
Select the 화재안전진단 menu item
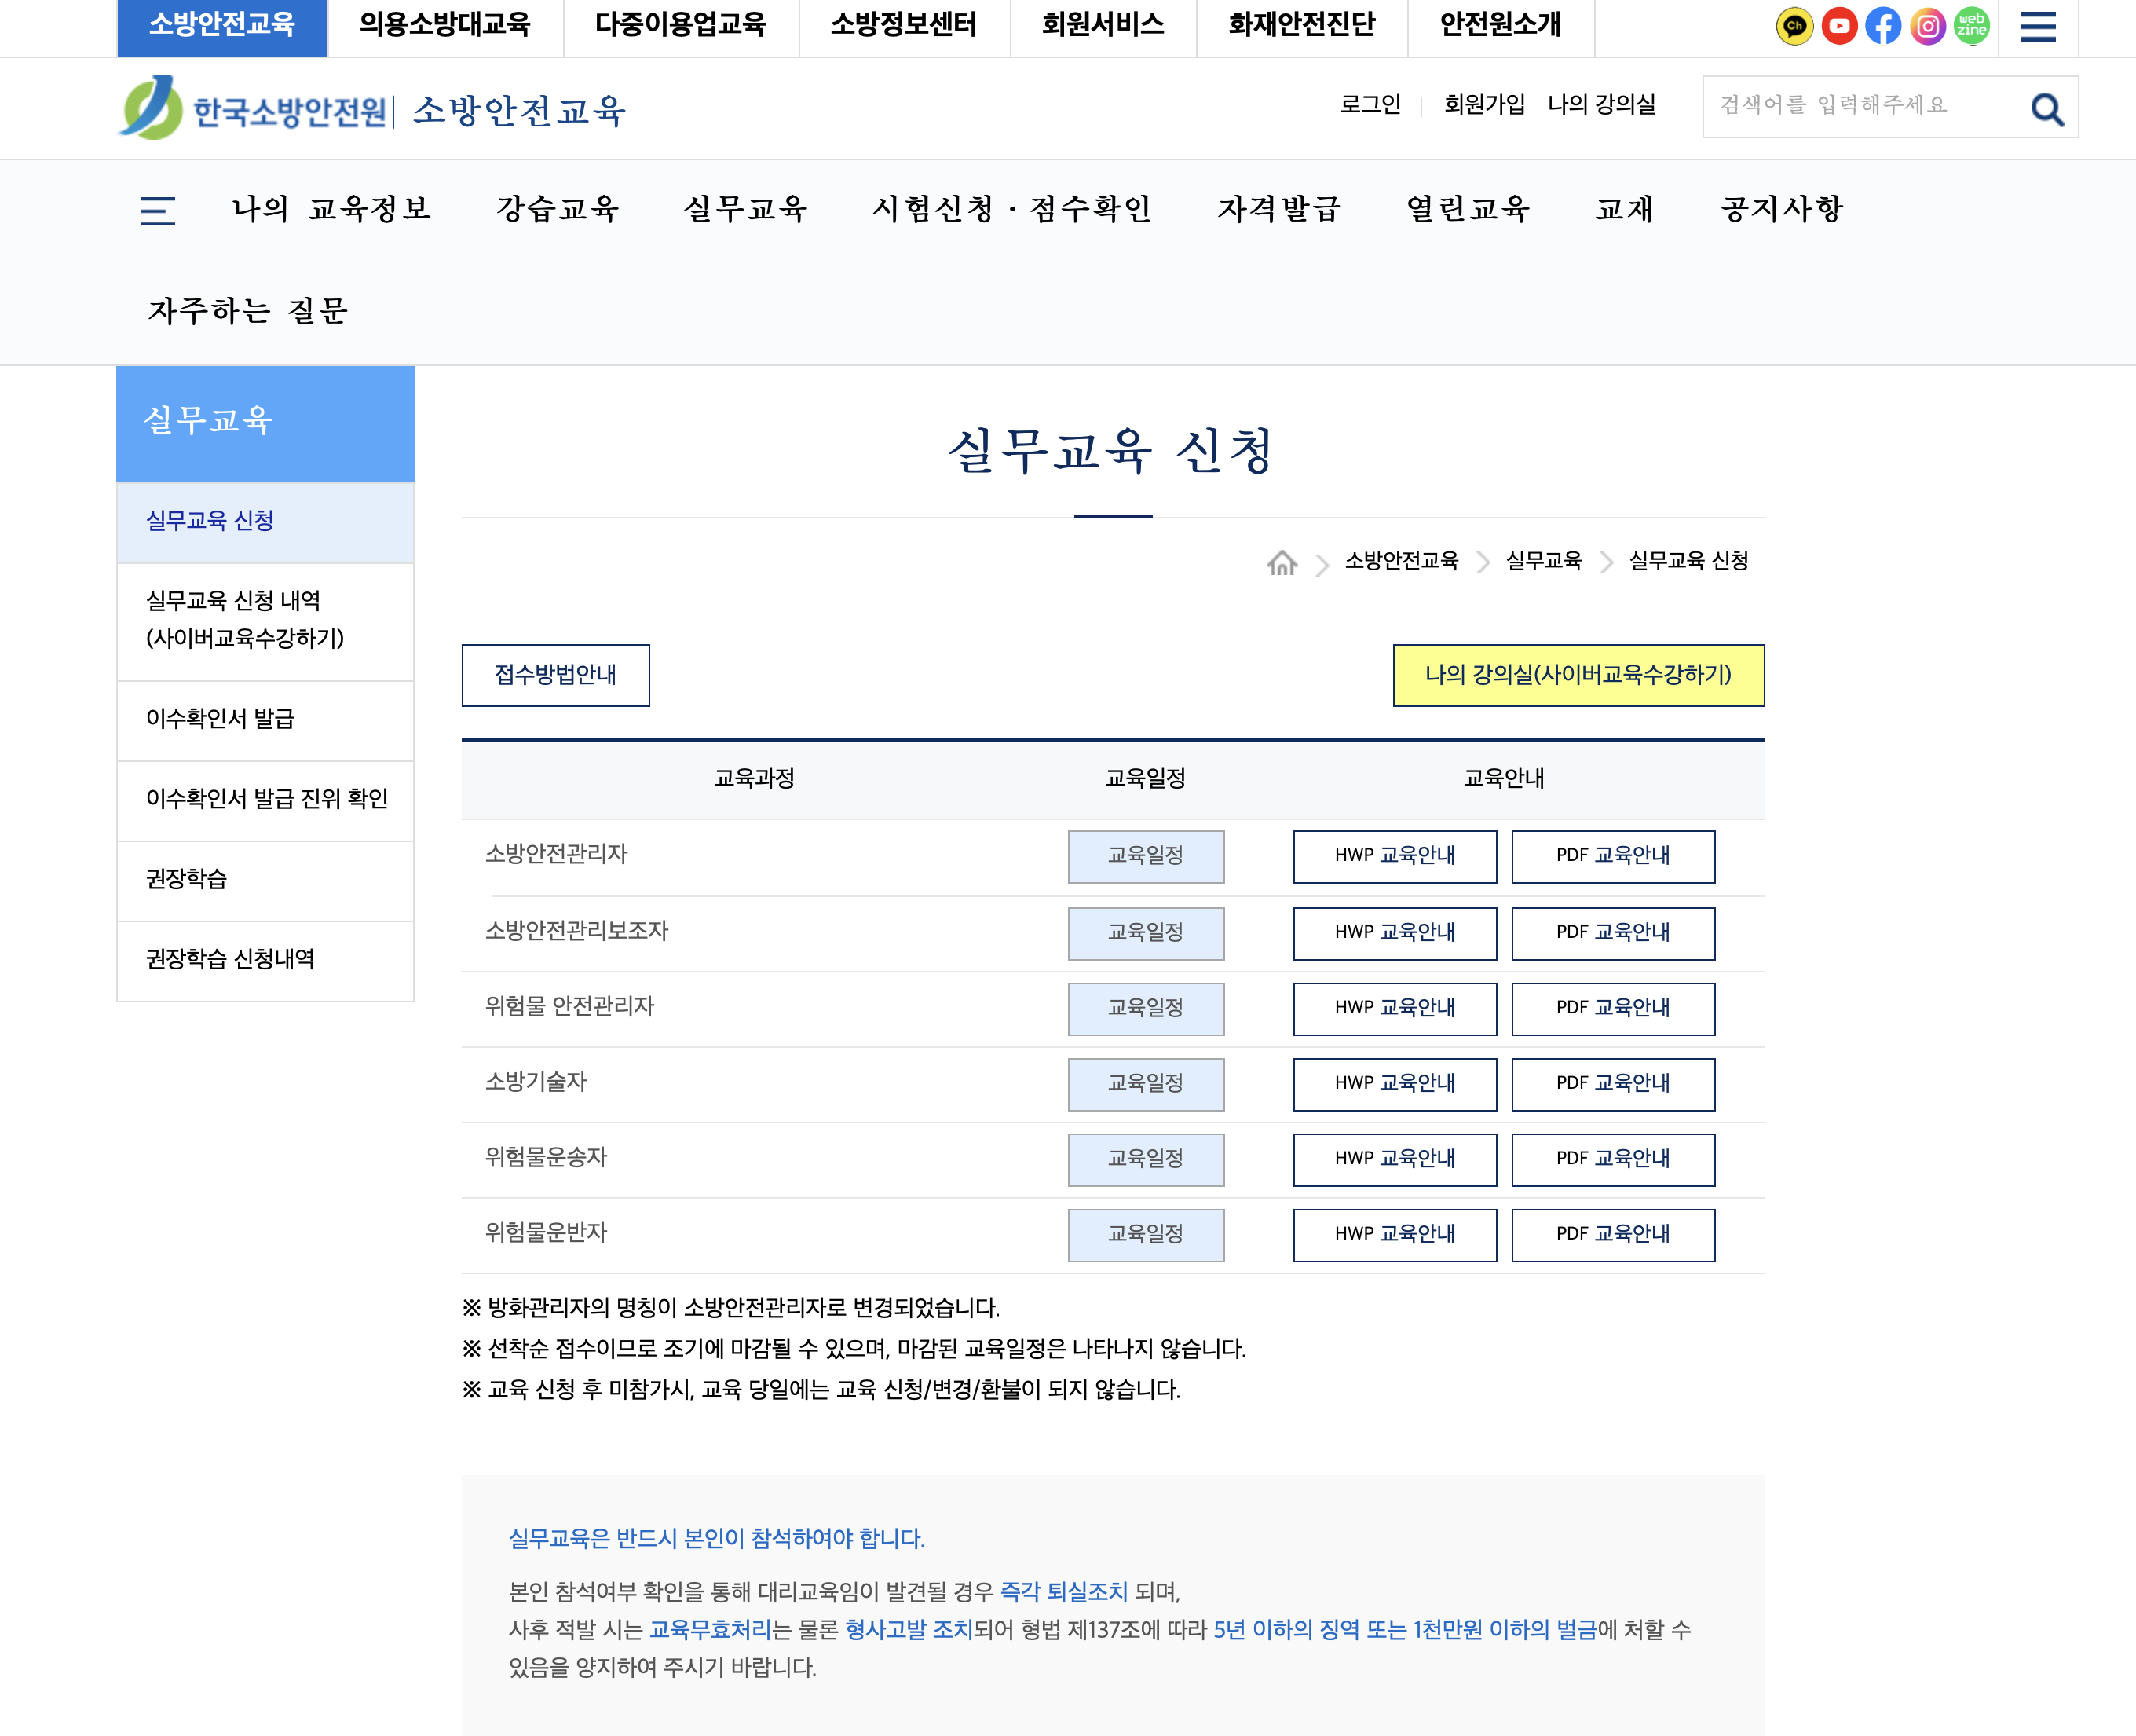tap(1300, 27)
